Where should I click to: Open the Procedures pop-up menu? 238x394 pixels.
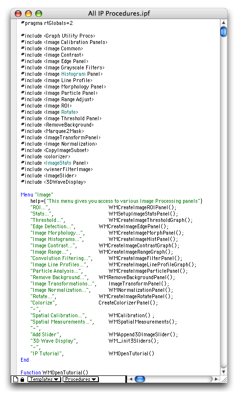point(81,379)
